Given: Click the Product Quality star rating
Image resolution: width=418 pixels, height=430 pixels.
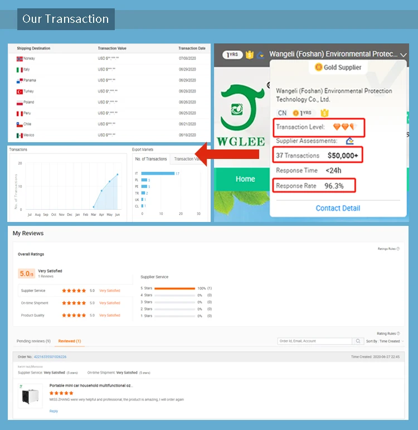Looking at the screenshot, I should tap(74, 315).
